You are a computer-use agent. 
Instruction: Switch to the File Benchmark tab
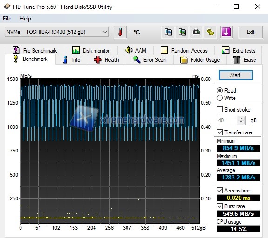(x=35, y=50)
